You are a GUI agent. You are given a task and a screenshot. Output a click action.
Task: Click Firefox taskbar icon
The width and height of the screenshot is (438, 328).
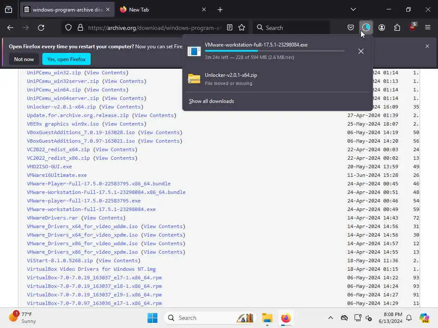(286, 318)
